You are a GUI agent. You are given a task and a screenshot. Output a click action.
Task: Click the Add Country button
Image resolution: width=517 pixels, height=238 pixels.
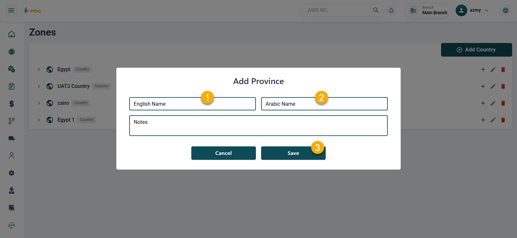476,50
